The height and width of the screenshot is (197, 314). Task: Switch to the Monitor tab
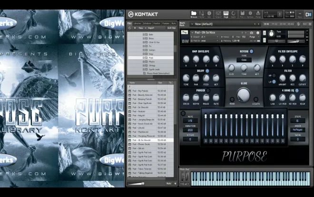tap(157, 23)
